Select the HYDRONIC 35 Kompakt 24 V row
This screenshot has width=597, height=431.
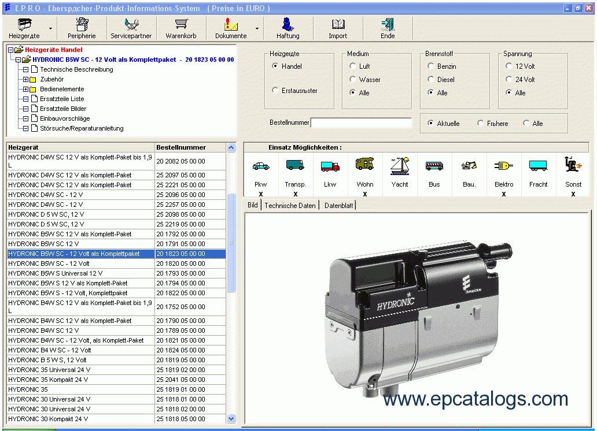pyautogui.click(x=116, y=380)
